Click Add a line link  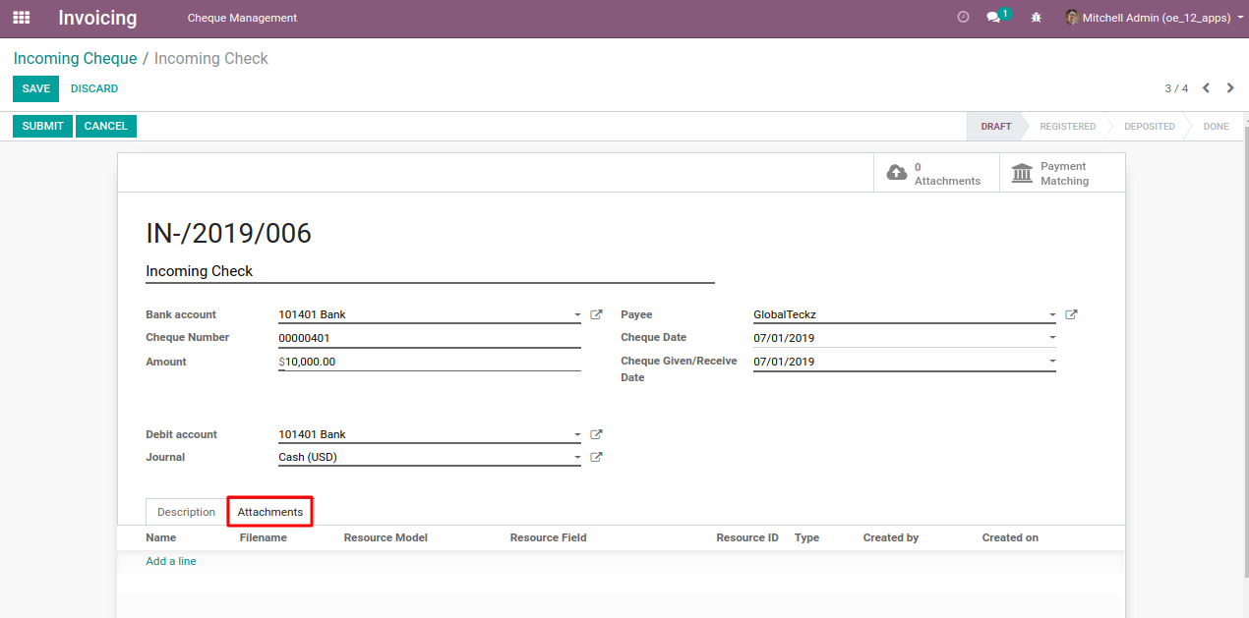pos(171,561)
